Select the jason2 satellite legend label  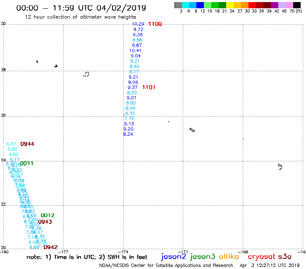tap(174, 257)
